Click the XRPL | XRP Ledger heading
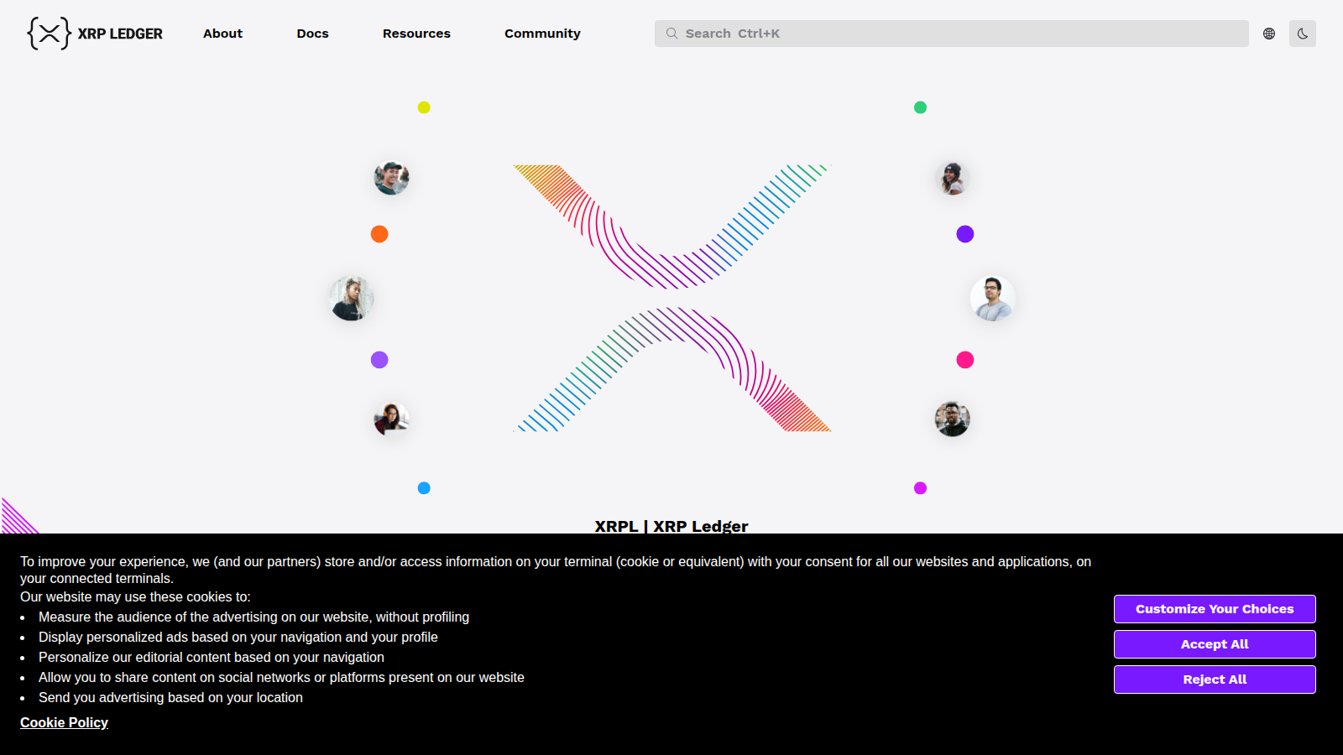 click(x=671, y=526)
